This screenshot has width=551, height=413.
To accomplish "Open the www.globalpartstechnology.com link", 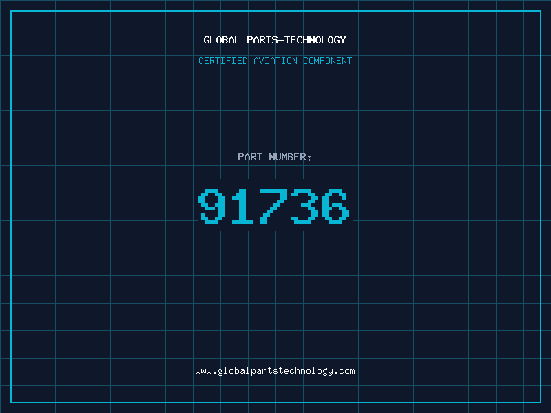I will point(275,371).
